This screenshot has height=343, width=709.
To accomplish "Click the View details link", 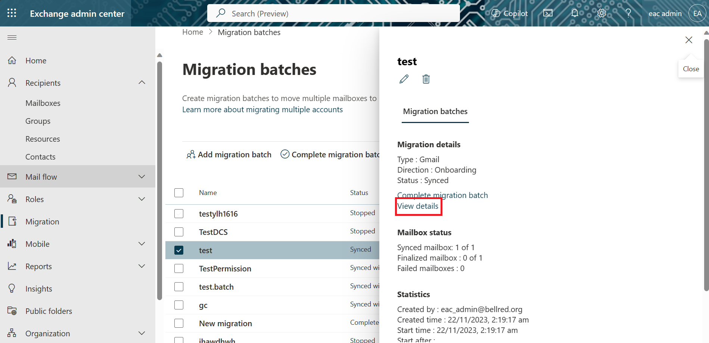I will pyautogui.click(x=418, y=206).
